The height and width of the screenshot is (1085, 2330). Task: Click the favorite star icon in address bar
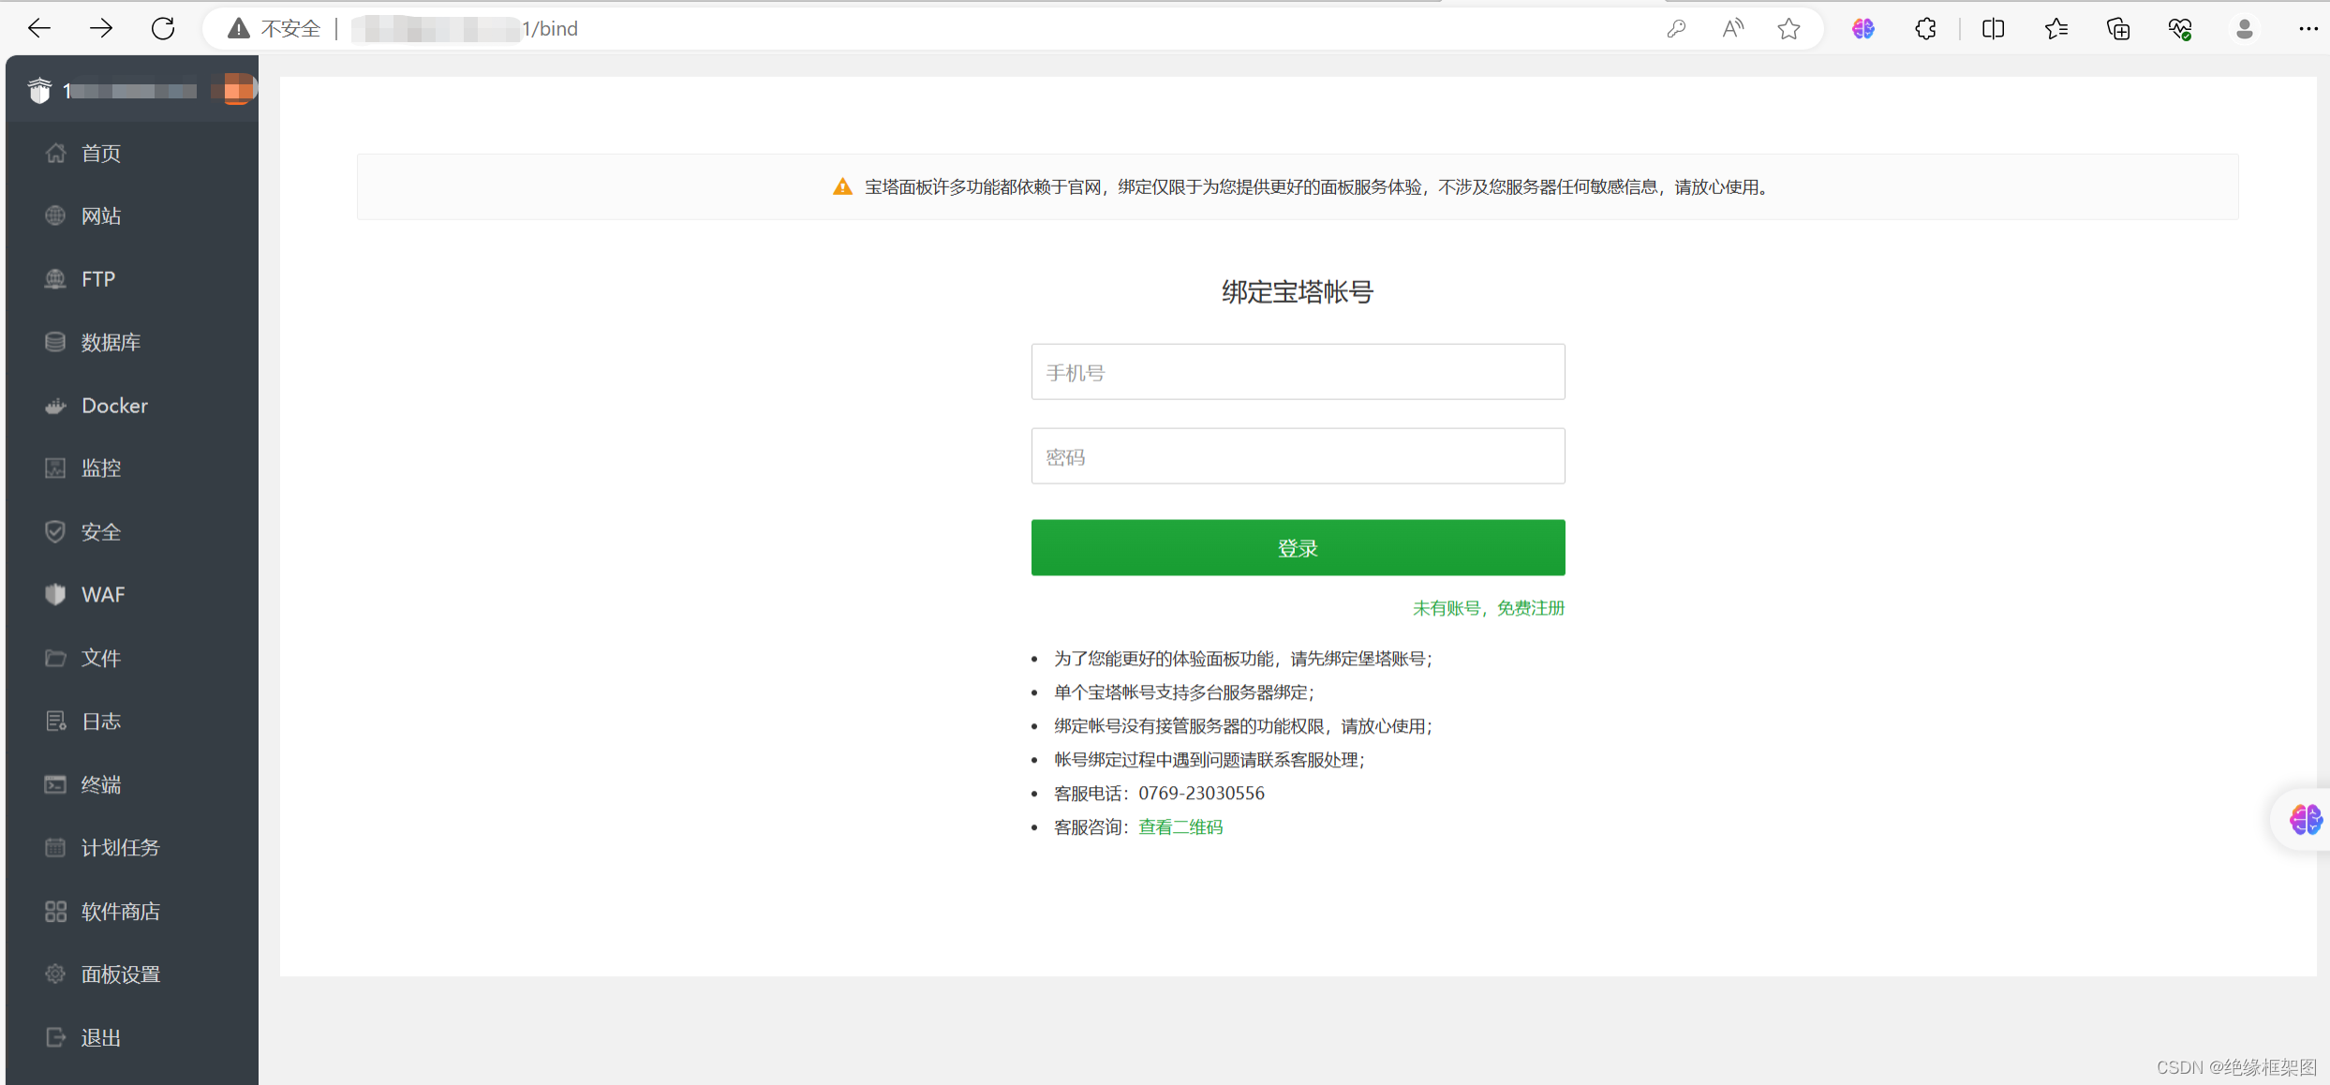point(1788,29)
